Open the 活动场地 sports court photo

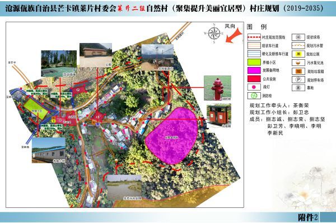pyautogui.click(x=59, y=64)
